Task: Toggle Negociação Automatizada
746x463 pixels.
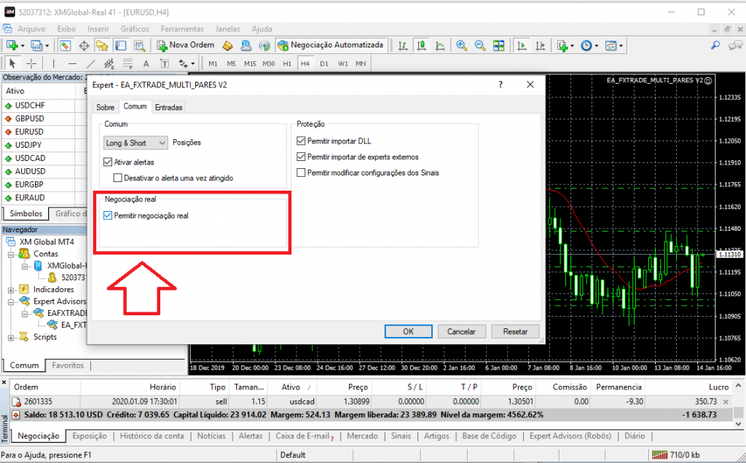Action: (x=331, y=45)
